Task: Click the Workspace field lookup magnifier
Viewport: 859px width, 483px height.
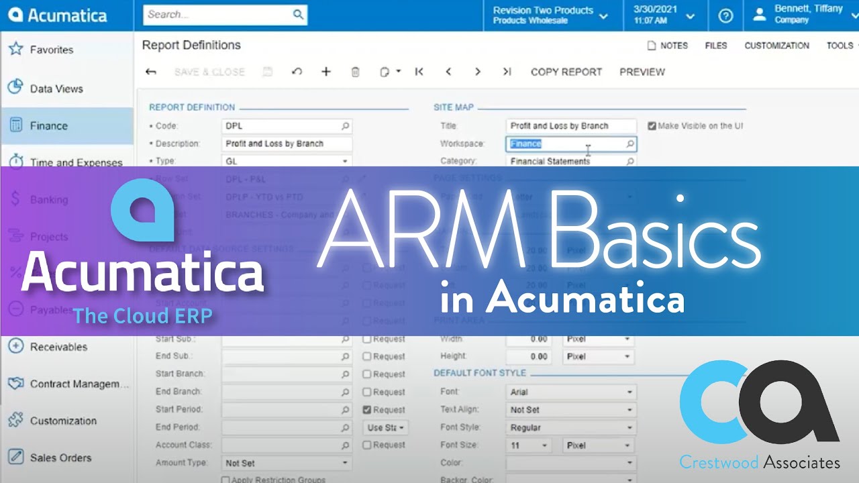Action: pyautogui.click(x=630, y=144)
